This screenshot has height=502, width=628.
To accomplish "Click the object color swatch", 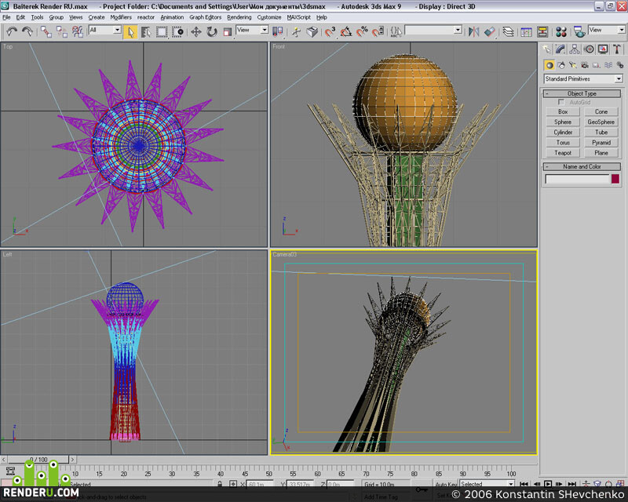I will click(x=615, y=179).
